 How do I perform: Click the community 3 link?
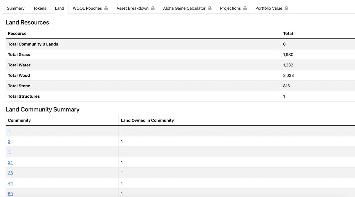[x=9, y=142]
